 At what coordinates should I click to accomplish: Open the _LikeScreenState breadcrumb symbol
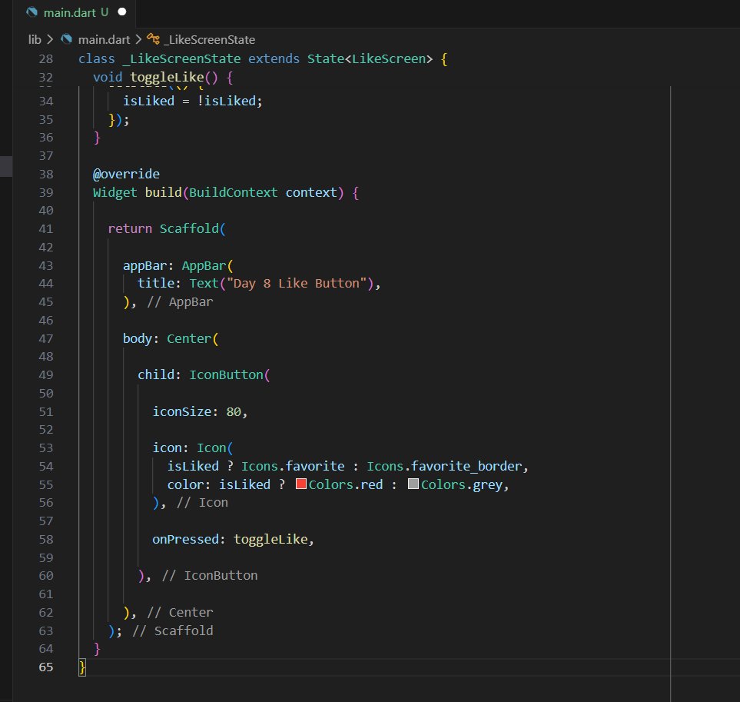(x=209, y=40)
